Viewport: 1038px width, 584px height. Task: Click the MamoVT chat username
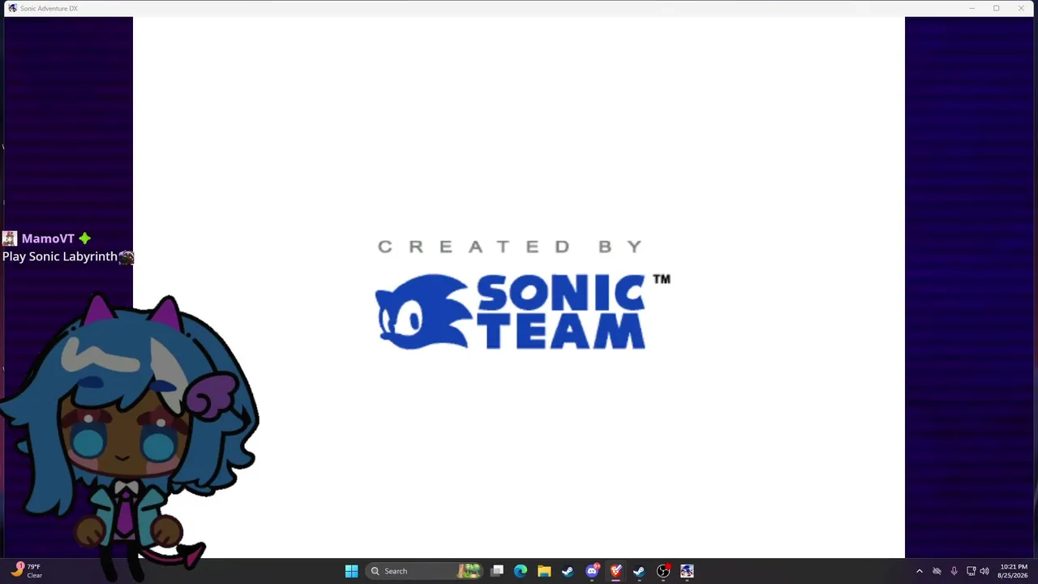coord(48,238)
